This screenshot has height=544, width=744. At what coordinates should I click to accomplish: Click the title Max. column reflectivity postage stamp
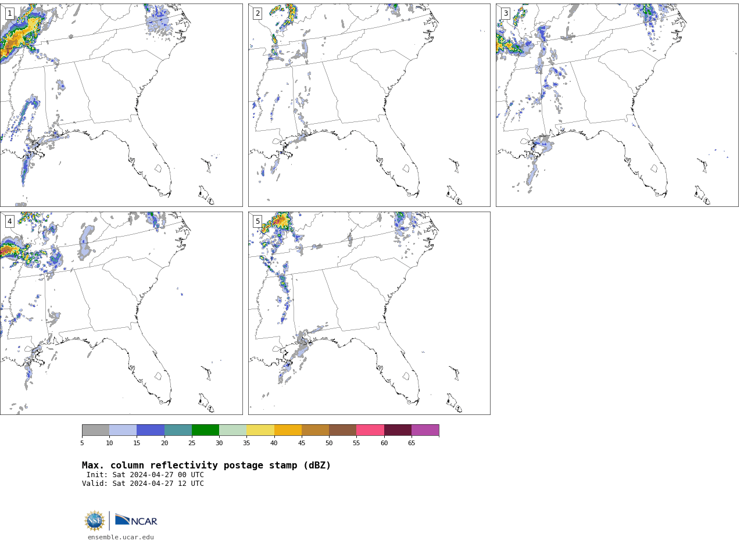[x=206, y=466]
